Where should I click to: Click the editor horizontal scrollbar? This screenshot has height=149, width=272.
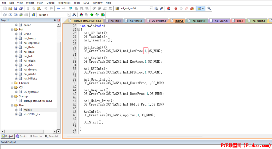point(134,136)
